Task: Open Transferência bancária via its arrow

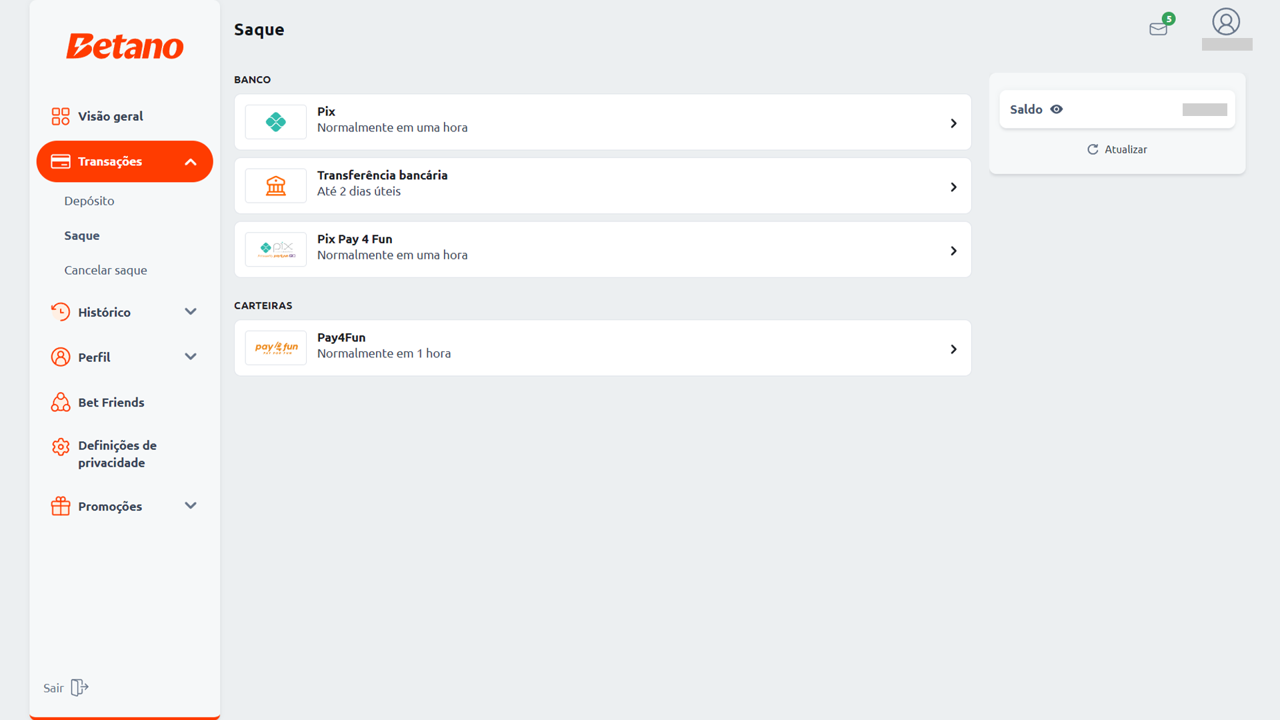Action: pos(953,187)
